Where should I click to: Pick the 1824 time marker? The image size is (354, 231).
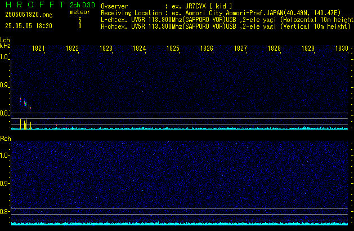coord(140,48)
